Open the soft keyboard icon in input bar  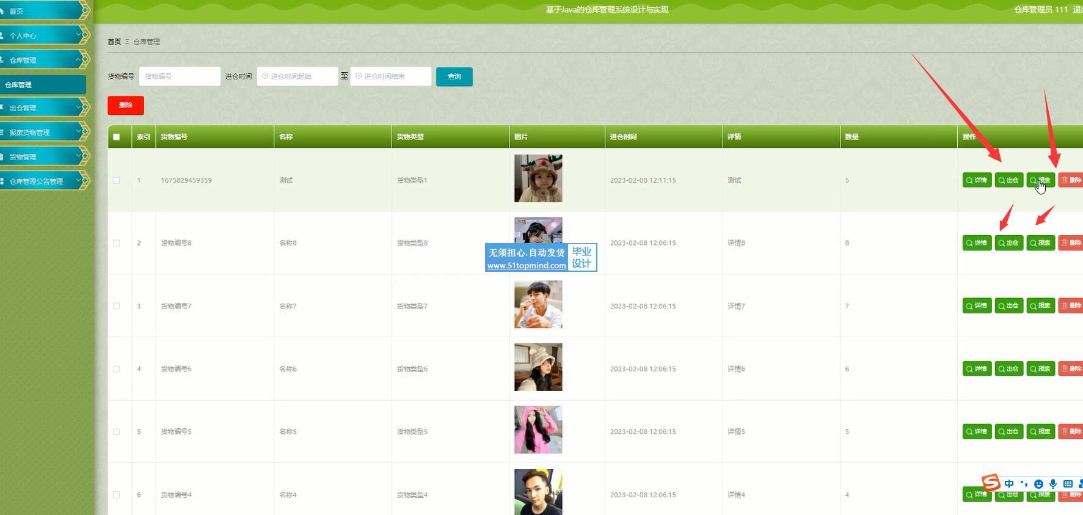(1068, 483)
